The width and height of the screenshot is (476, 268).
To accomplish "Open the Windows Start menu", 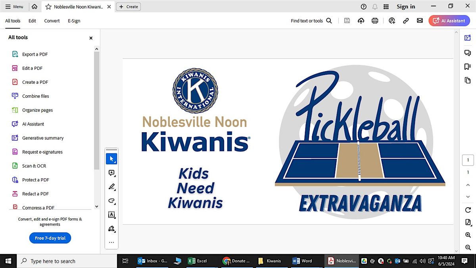I will (8, 261).
